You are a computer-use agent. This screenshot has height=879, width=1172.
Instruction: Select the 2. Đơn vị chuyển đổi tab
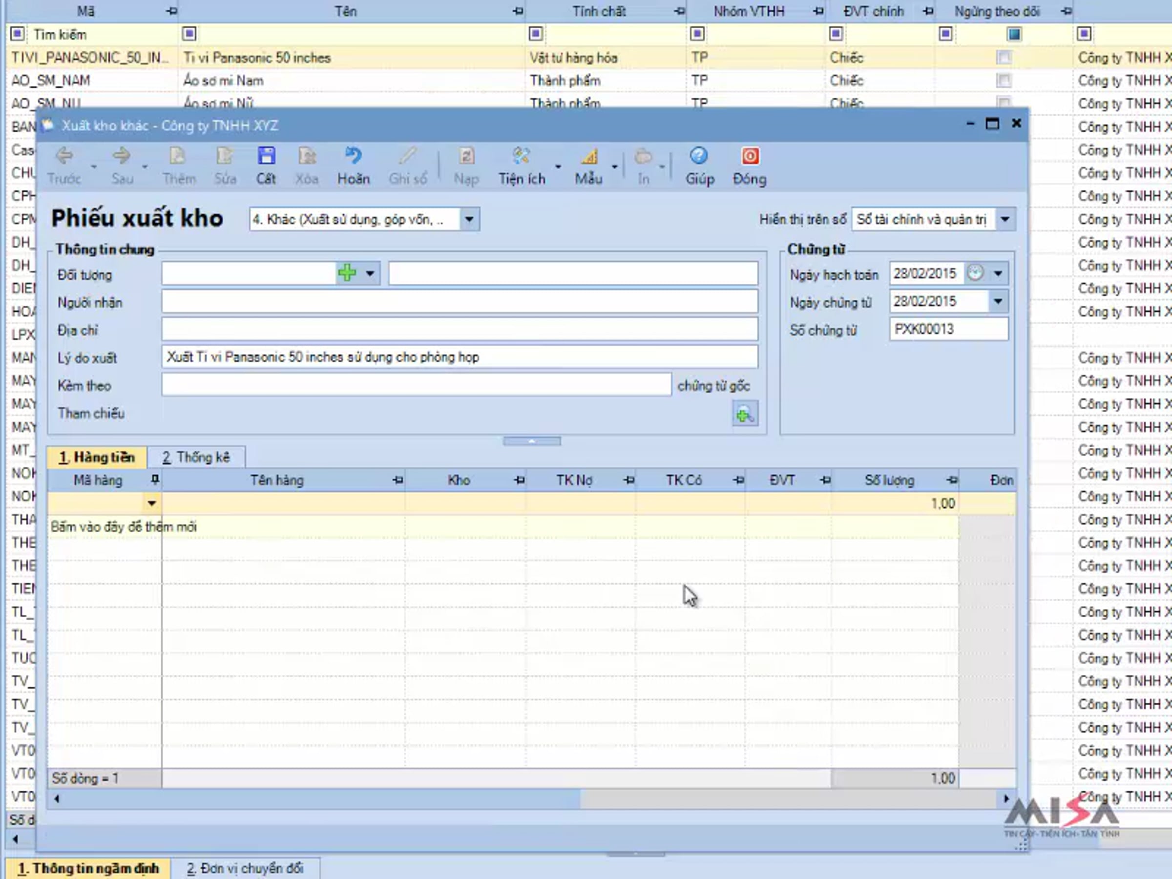pyautogui.click(x=245, y=868)
